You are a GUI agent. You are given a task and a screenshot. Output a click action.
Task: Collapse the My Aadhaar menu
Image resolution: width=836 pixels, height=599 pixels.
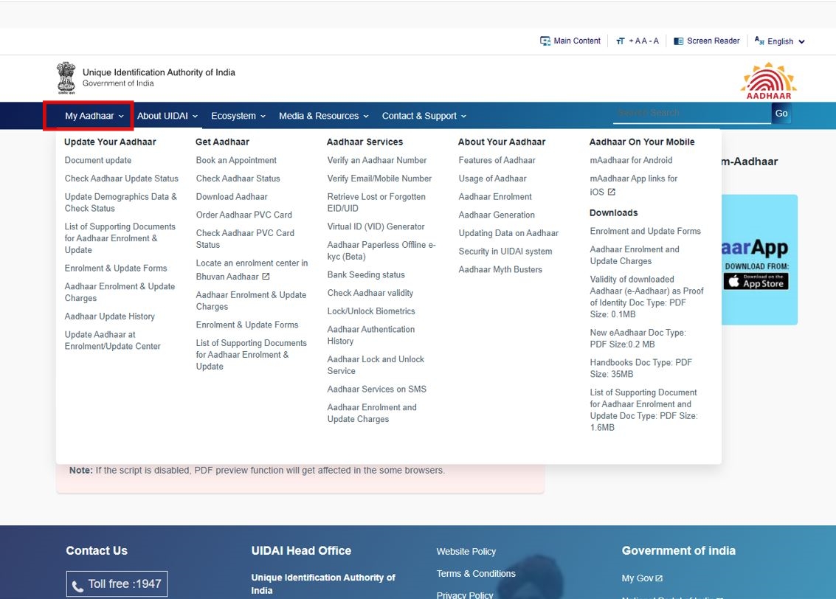pyautogui.click(x=94, y=116)
